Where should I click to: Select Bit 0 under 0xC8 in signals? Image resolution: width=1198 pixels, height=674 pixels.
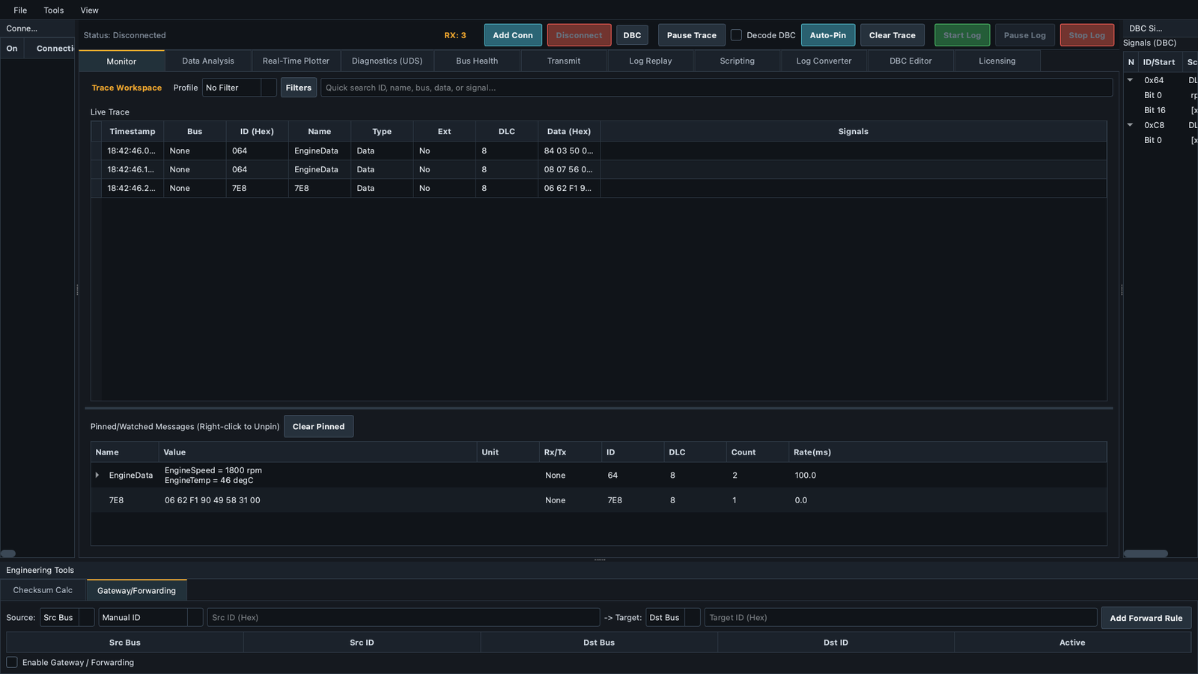coord(1153,140)
